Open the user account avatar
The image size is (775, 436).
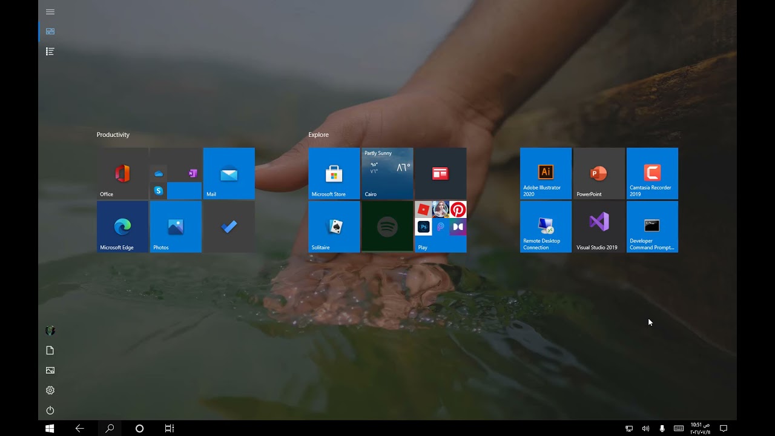(x=50, y=331)
